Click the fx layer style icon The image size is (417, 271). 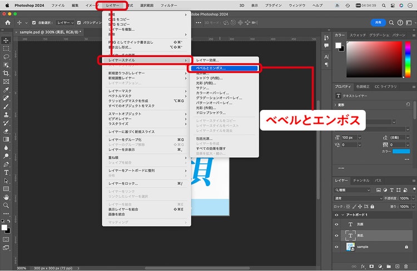[x=363, y=266]
